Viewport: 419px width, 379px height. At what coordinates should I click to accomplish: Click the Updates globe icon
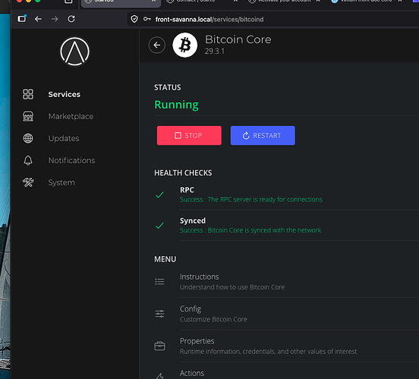tap(28, 138)
